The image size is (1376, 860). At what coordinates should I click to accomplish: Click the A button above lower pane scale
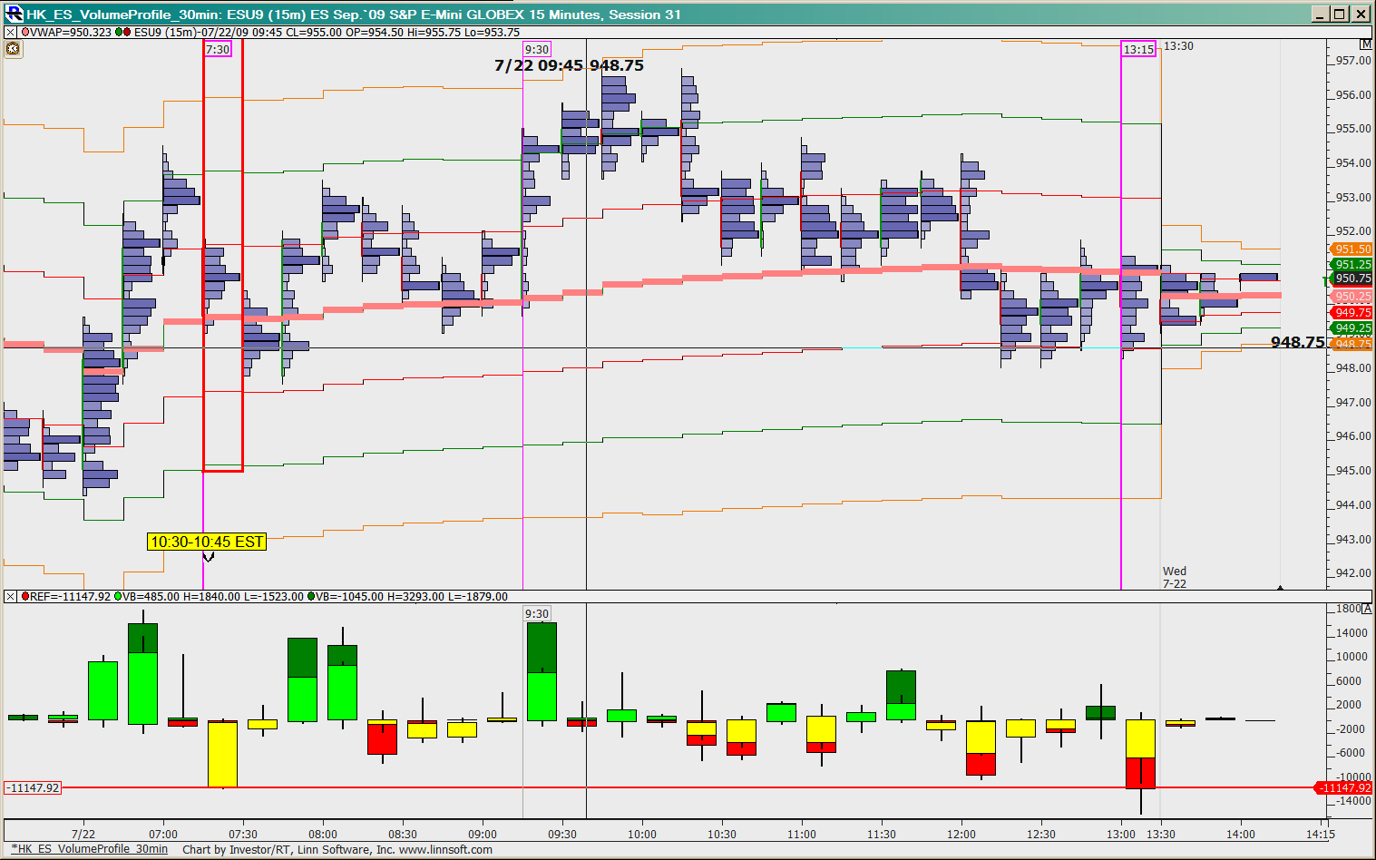tap(1368, 610)
